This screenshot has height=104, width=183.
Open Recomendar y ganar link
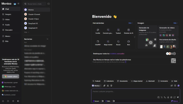(10, 82)
